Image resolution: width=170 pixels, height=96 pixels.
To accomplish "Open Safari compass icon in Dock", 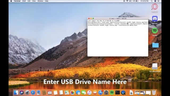I will point(33,93).
